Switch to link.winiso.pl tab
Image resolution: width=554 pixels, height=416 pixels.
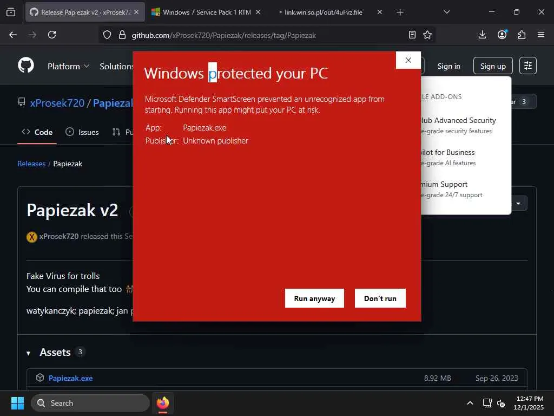324,12
